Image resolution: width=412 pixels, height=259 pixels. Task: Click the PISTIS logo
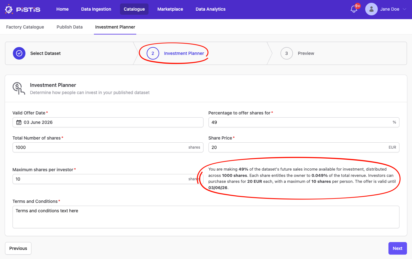[23, 9]
